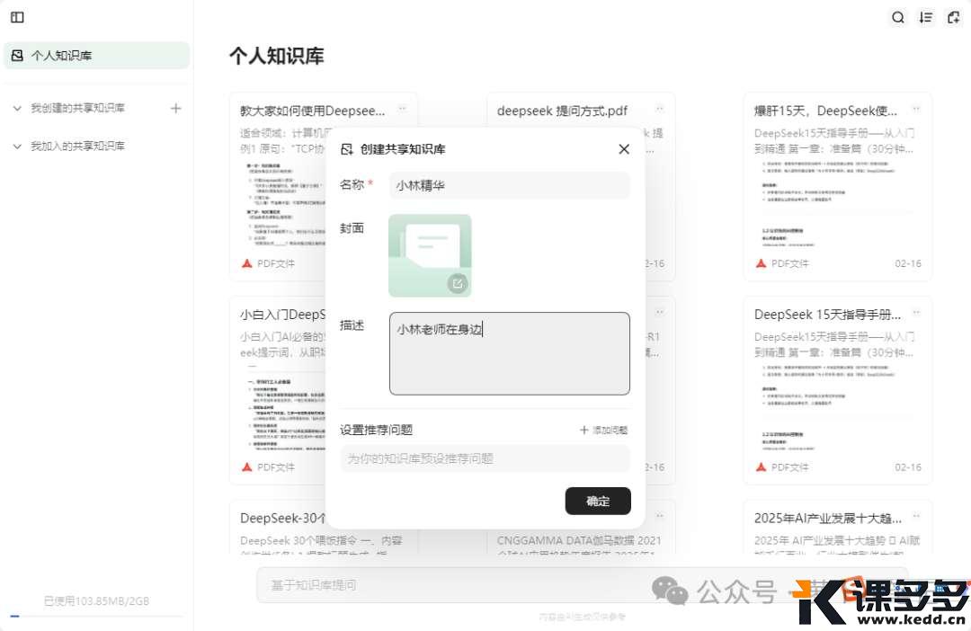This screenshot has width=971, height=631.
Task: Click 添加问题 to add a question
Action: 604,430
